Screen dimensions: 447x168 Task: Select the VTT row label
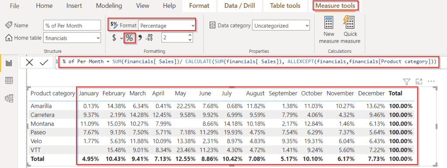pos(36,150)
